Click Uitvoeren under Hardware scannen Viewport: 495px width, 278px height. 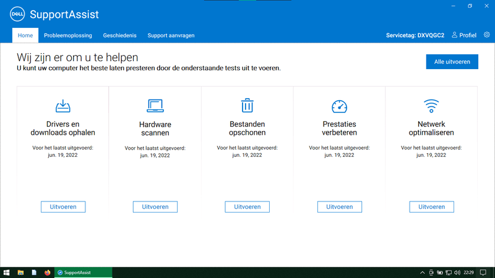click(155, 207)
